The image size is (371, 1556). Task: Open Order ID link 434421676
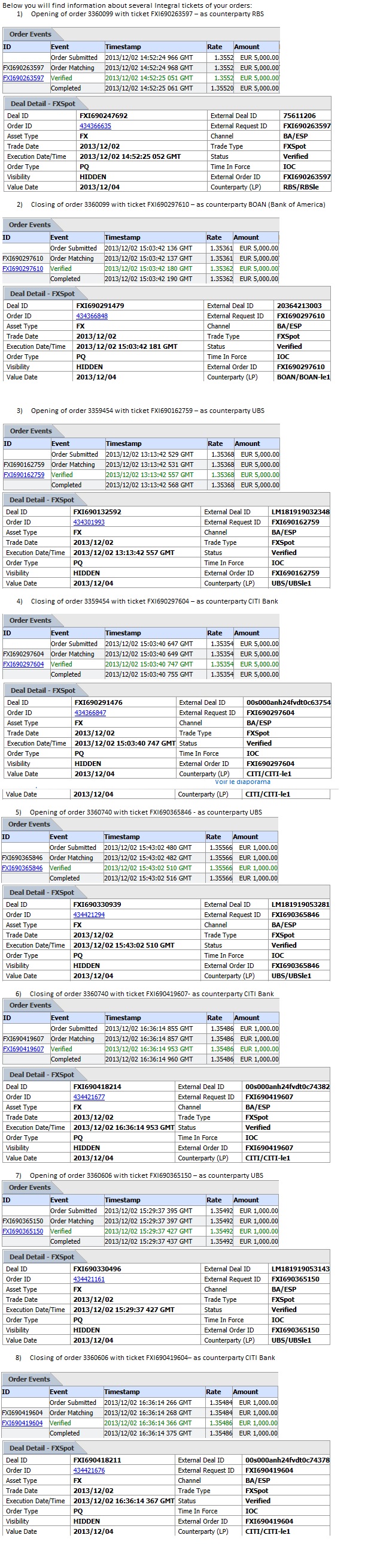(89, 1470)
